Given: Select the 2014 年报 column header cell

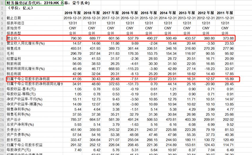Looking at the screenshot, I should coord(168,13).
